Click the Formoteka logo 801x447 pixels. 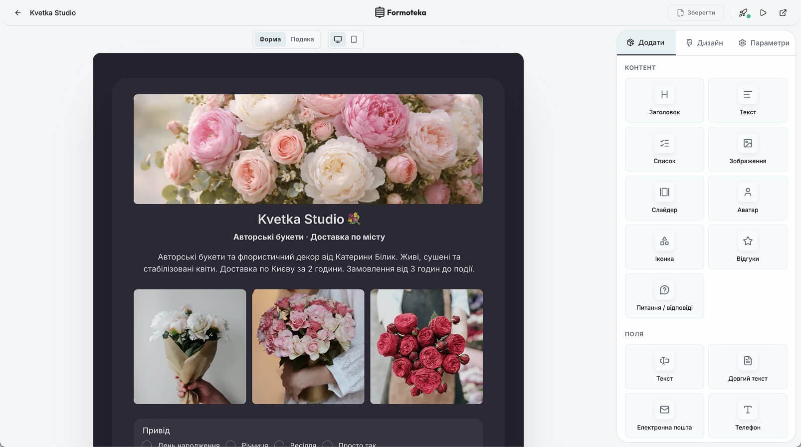pyautogui.click(x=400, y=12)
